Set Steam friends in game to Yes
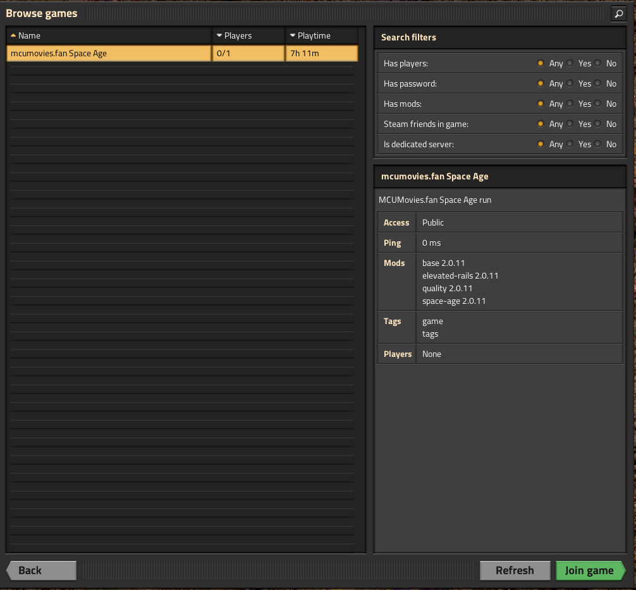 570,124
